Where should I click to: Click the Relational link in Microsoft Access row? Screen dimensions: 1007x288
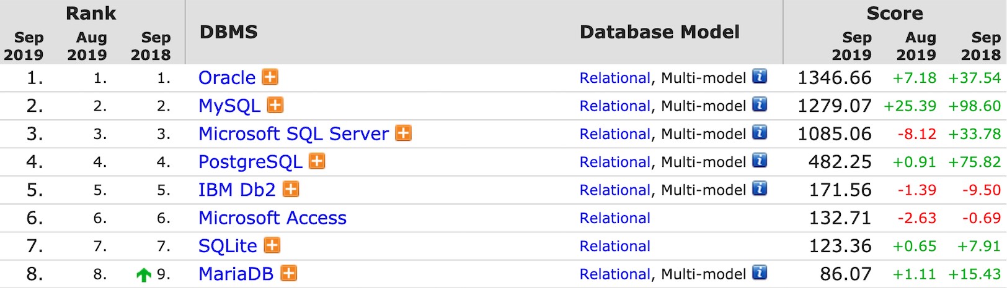click(x=615, y=218)
